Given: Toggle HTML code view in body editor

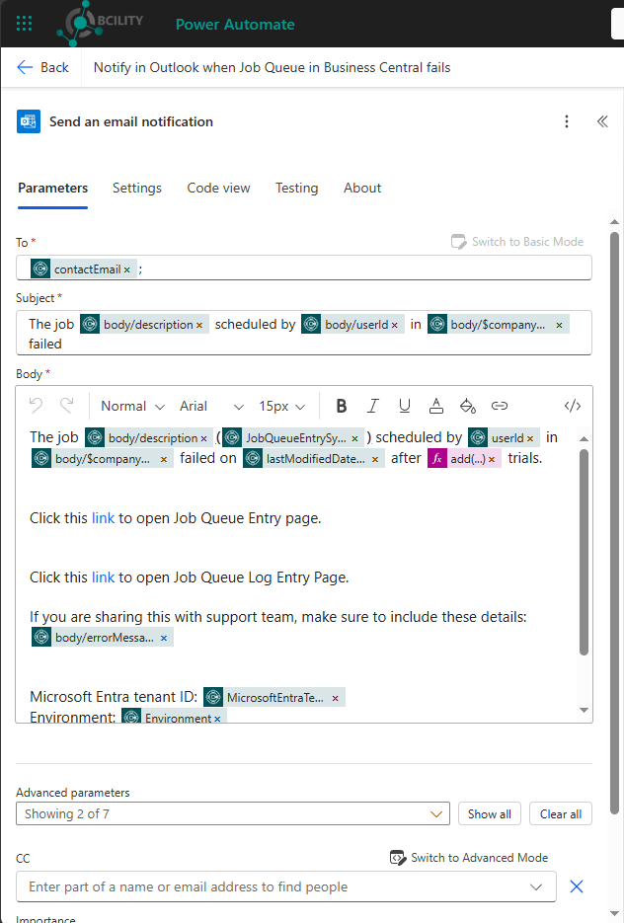Looking at the screenshot, I should point(573,406).
